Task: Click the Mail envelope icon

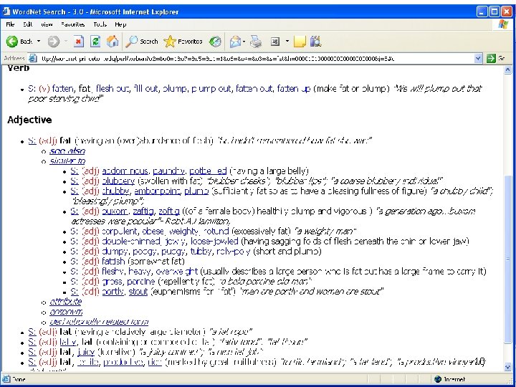Action: (235, 42)
